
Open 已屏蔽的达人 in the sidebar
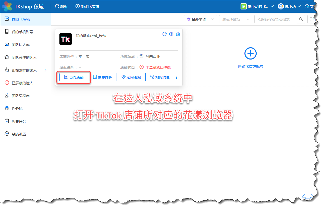click(26, 83)
